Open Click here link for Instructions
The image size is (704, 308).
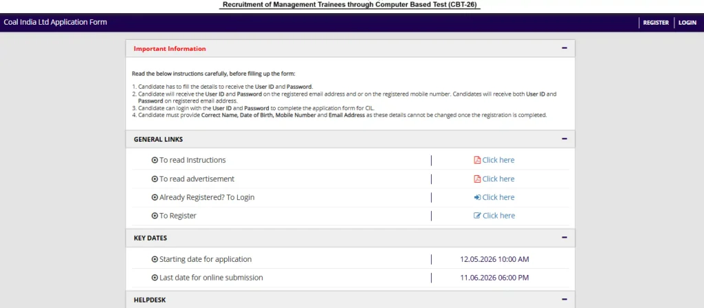tap(498, 160)
